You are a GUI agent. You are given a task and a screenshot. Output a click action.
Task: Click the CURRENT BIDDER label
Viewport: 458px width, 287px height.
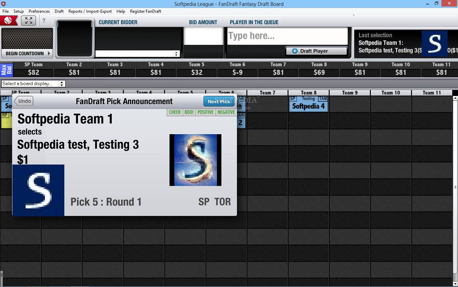tap(118, 22)
